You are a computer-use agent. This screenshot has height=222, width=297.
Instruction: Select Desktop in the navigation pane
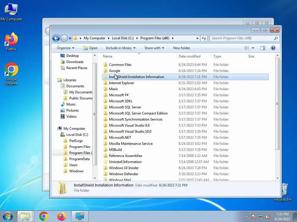point(73,56)
